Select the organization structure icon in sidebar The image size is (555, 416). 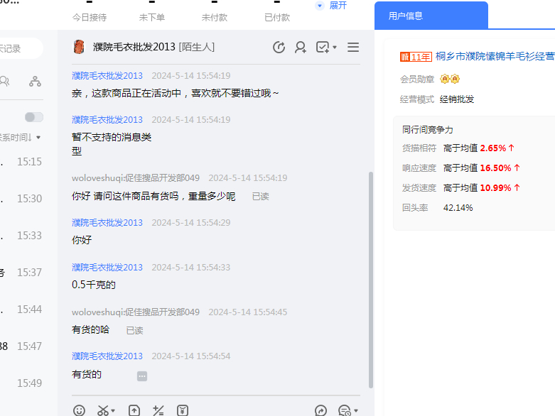(x=35, y=82)
